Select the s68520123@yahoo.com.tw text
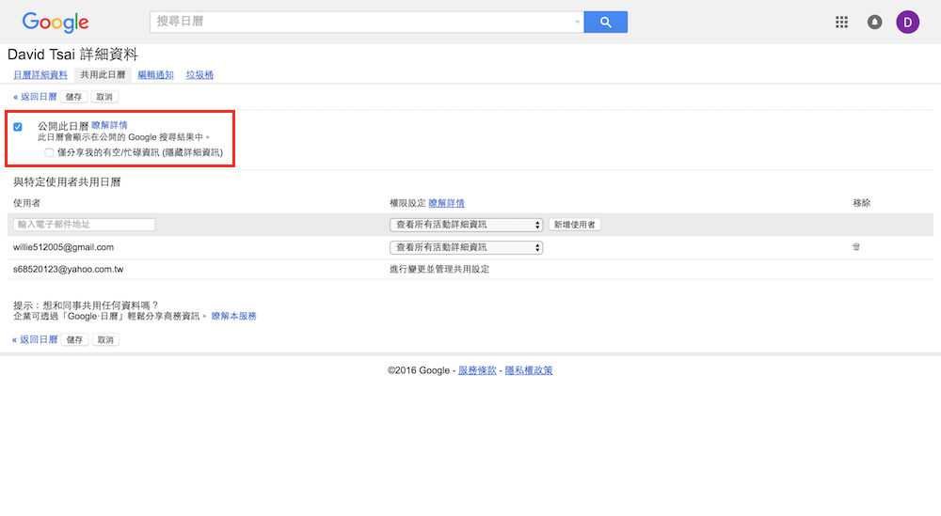This screenshot has width=941, height=516. (x=69, y=269)
